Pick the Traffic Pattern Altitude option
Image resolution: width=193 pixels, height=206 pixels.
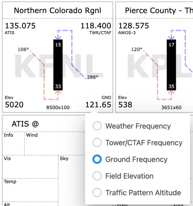pos(97,193)
